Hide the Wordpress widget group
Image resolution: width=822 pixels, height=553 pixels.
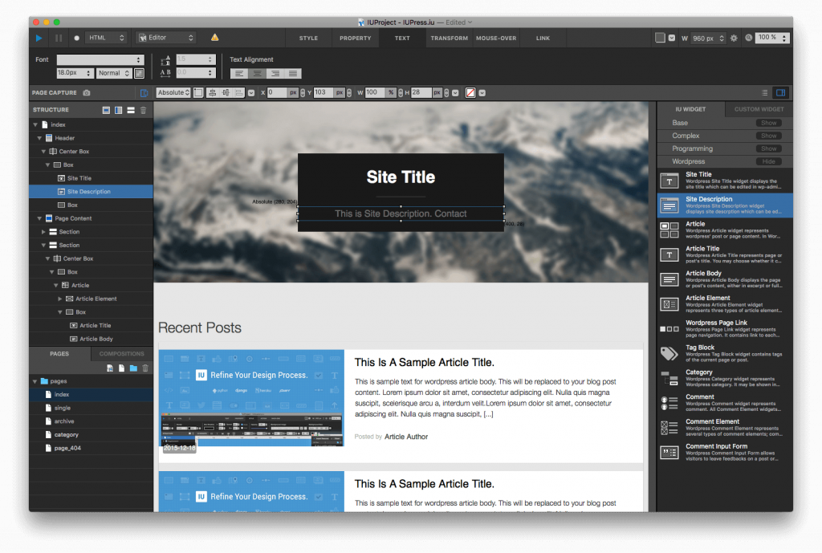(x=768, y=161)
